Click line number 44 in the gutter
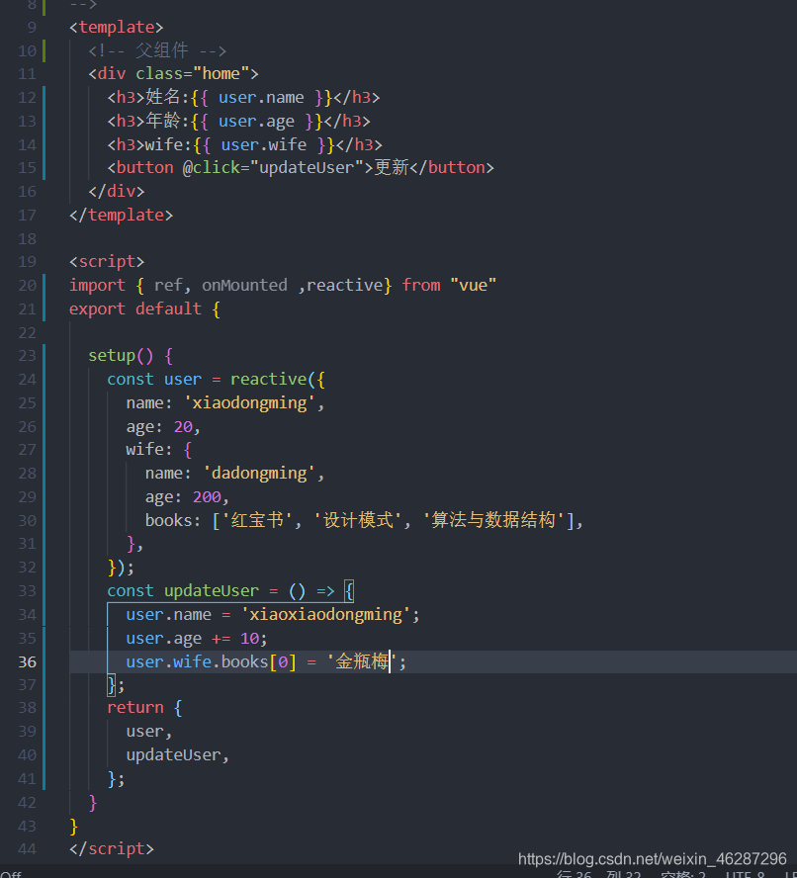Viewport: 797px width, 878px height. pos(27,849)
